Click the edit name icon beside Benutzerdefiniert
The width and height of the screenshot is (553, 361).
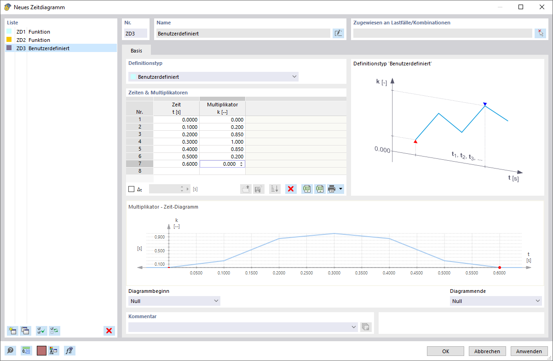(x=338, y=33)
